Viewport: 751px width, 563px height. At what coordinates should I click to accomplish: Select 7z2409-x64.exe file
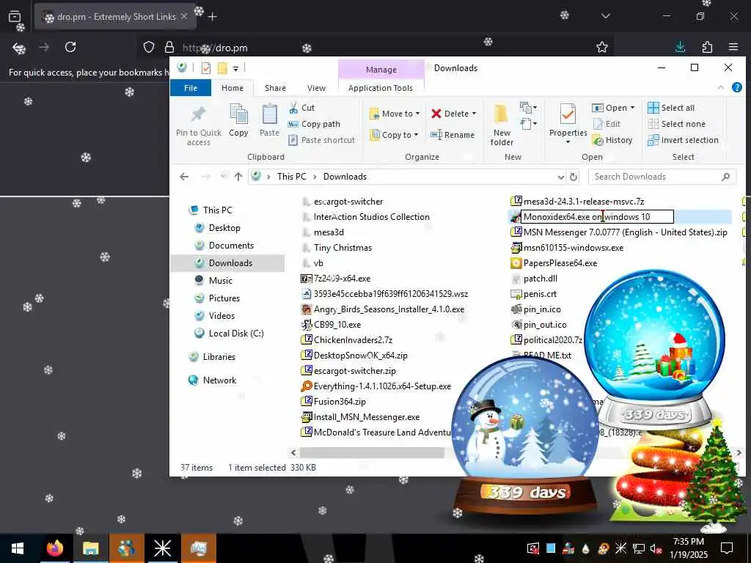(342, 278)
